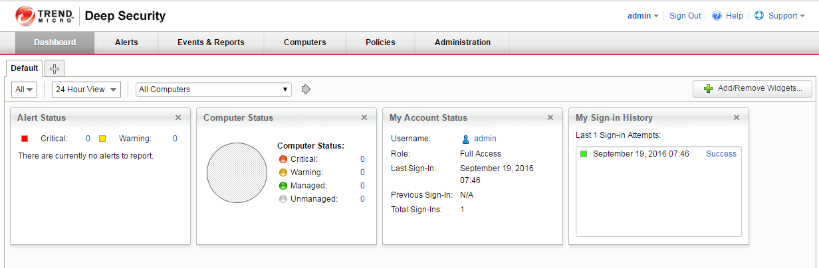Open the All Computers combo box
The width and height of the screenshot is (819, 268).
click(213, 90)
